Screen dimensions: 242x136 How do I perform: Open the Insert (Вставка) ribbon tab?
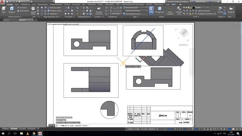point(67,5)
